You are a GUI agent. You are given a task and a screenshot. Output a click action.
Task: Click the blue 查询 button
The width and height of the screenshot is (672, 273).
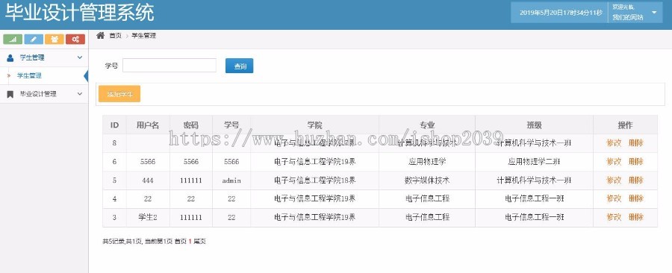coord(239,66)
